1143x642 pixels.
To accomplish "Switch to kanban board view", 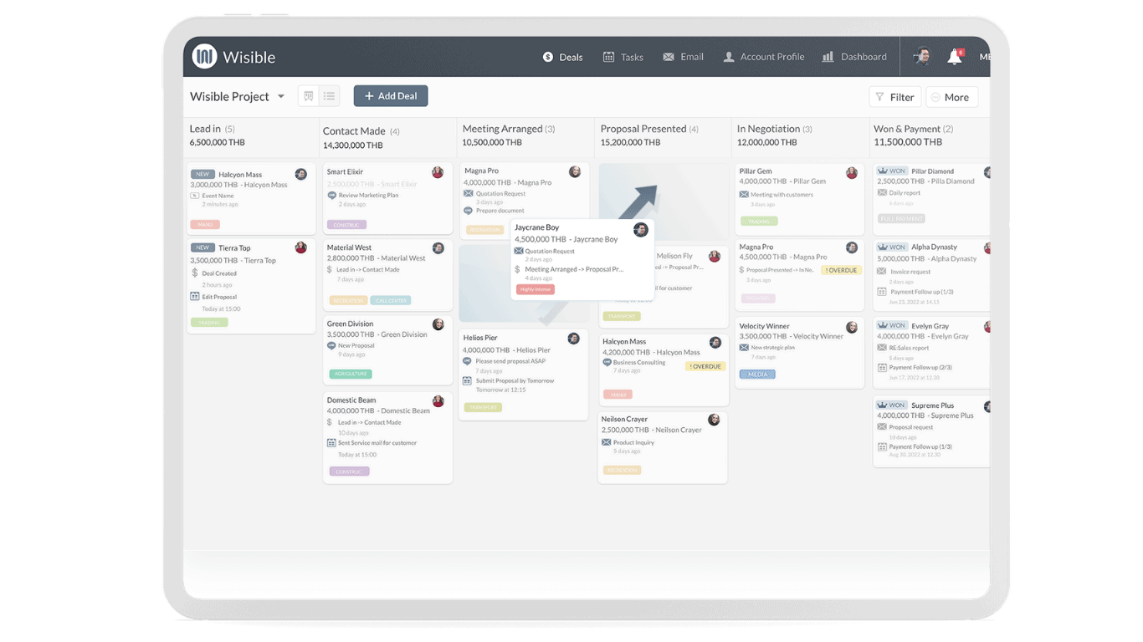I will coord(309,96).
